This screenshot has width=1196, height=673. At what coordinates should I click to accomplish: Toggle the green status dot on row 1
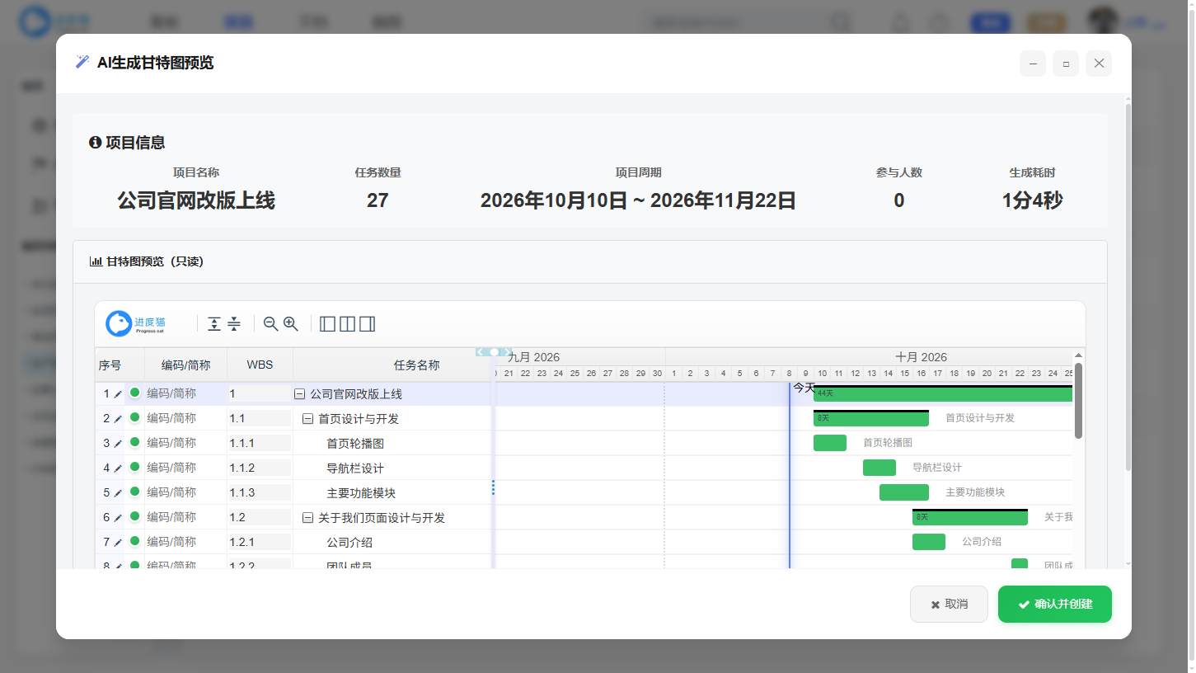click(x=134, y=393)
